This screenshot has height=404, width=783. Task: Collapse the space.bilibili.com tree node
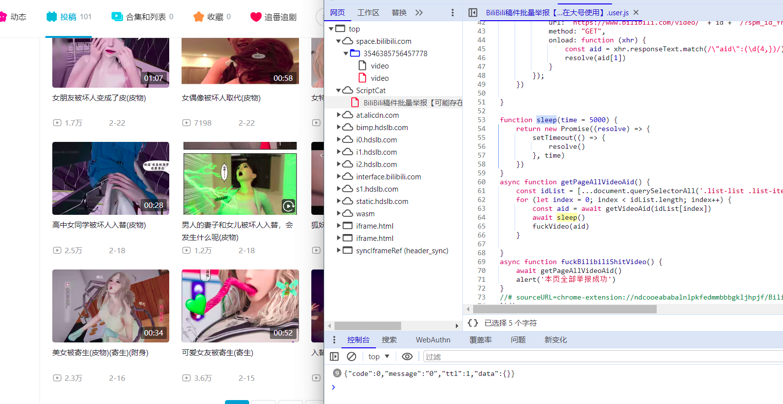point(338,41)
